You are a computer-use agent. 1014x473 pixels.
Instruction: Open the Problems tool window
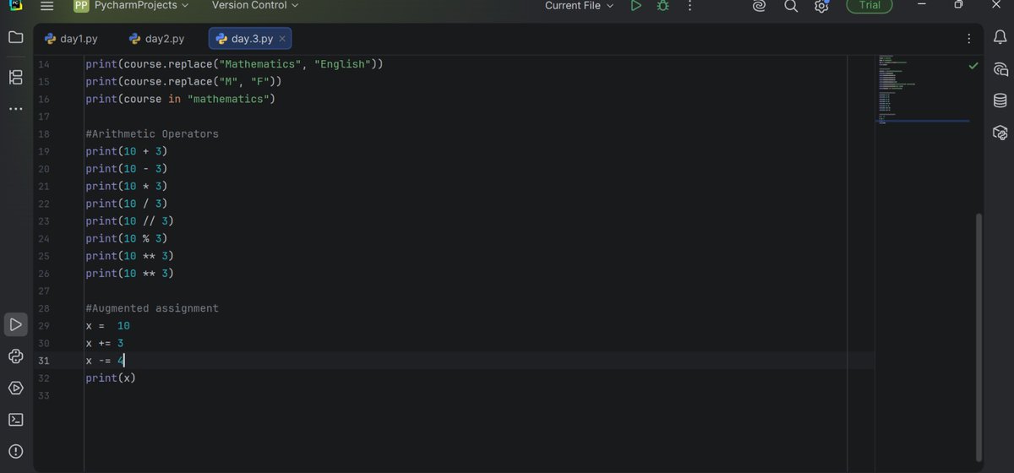(x=15, y=451)
